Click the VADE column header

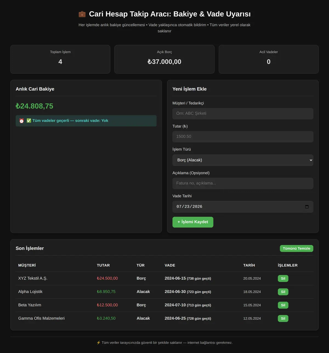[170, 265]
